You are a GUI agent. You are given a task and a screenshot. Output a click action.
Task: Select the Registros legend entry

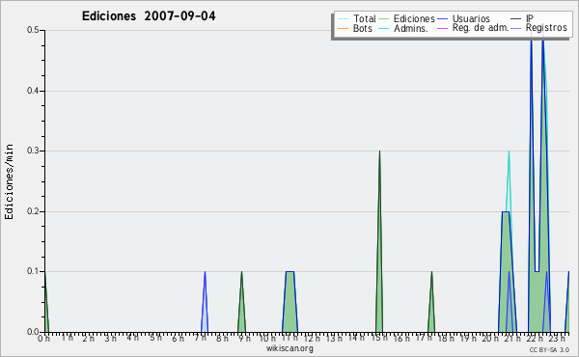(539, 28)
